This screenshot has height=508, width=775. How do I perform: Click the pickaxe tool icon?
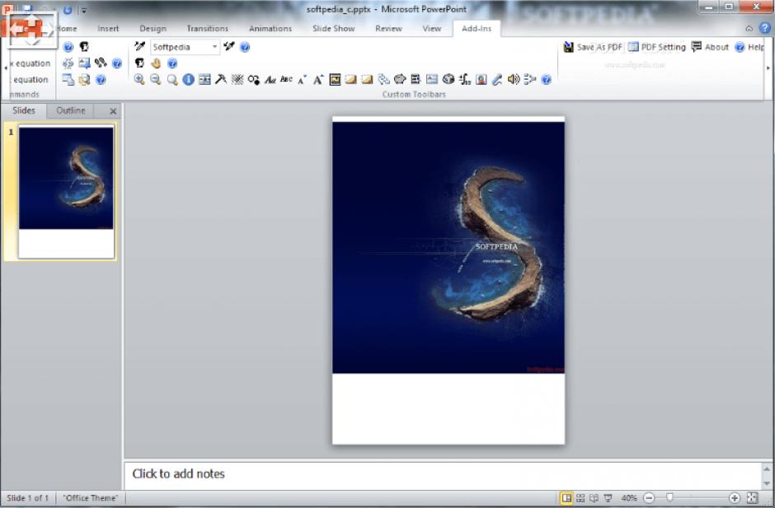pyautogui.click(x=221, y=80)
